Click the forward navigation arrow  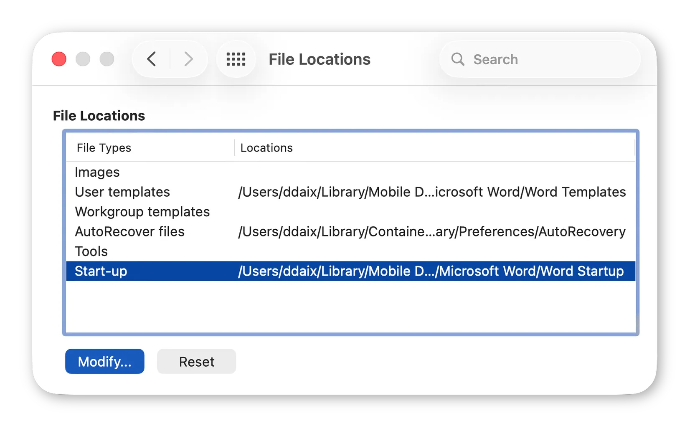click(188, 59)
